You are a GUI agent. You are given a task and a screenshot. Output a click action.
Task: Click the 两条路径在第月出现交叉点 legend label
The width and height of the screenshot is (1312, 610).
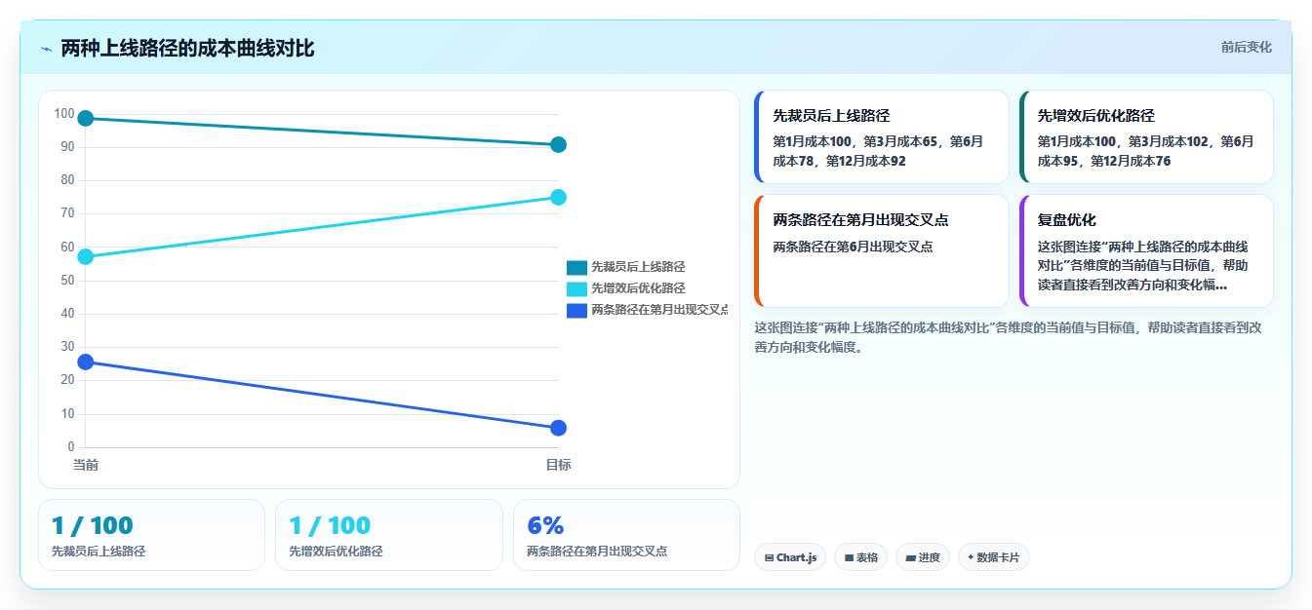(x=659, y=310)
